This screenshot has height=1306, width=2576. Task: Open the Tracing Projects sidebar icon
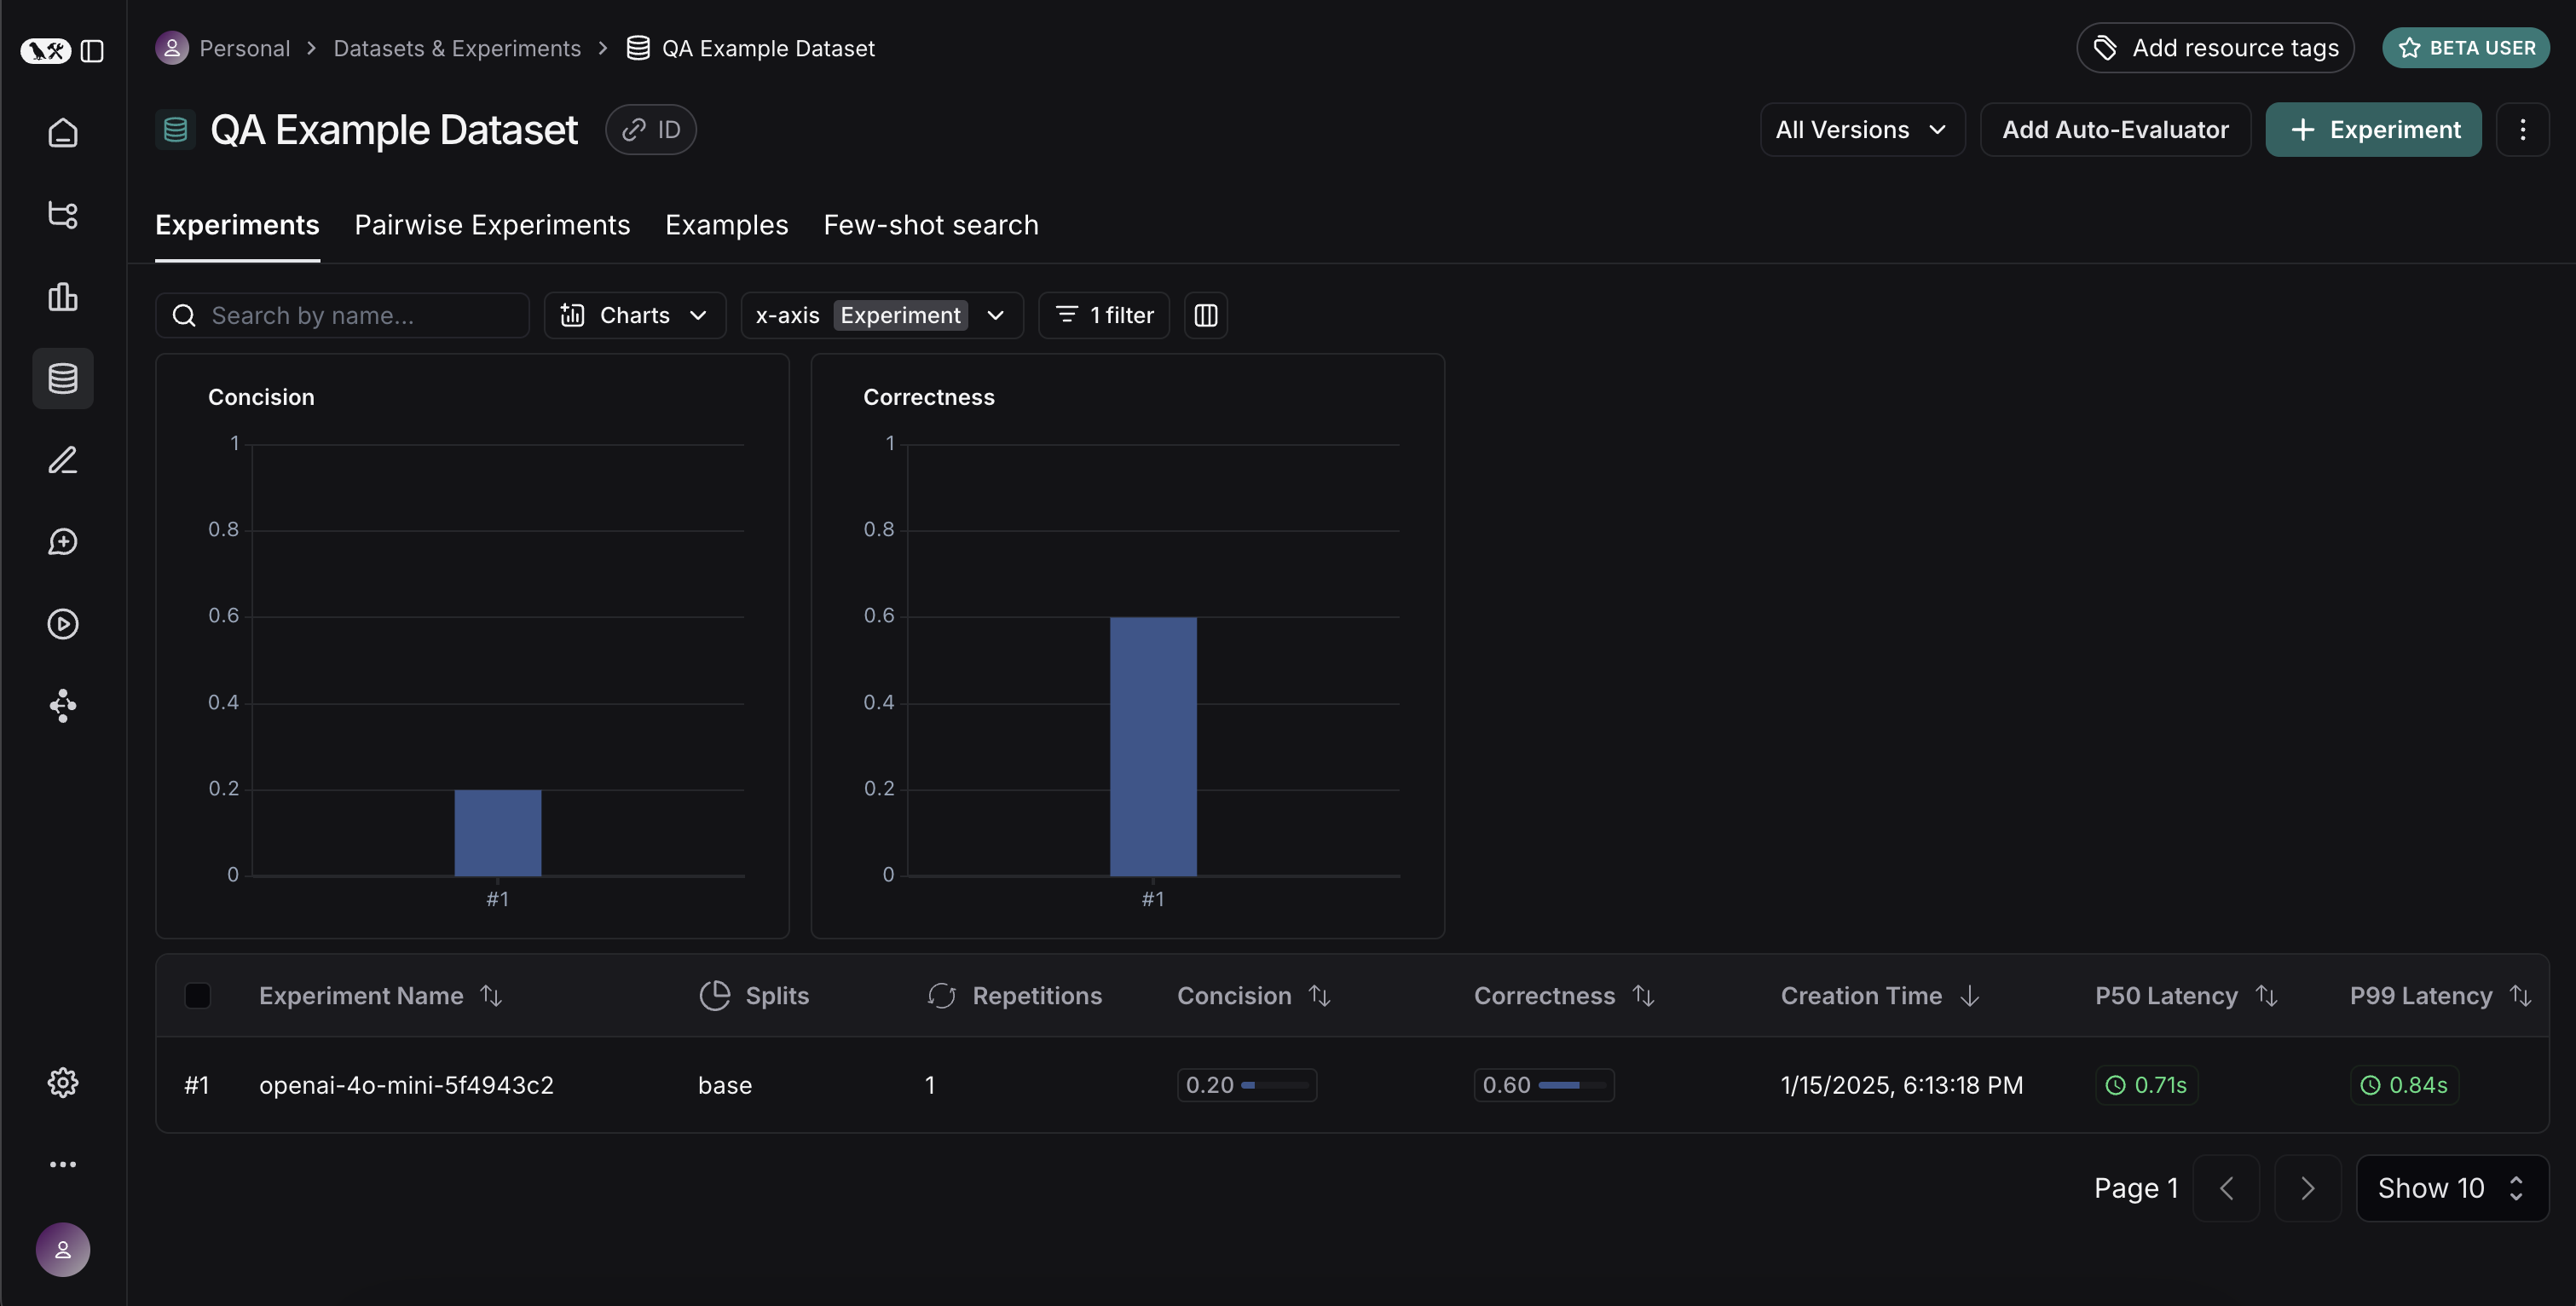[63, 214]
